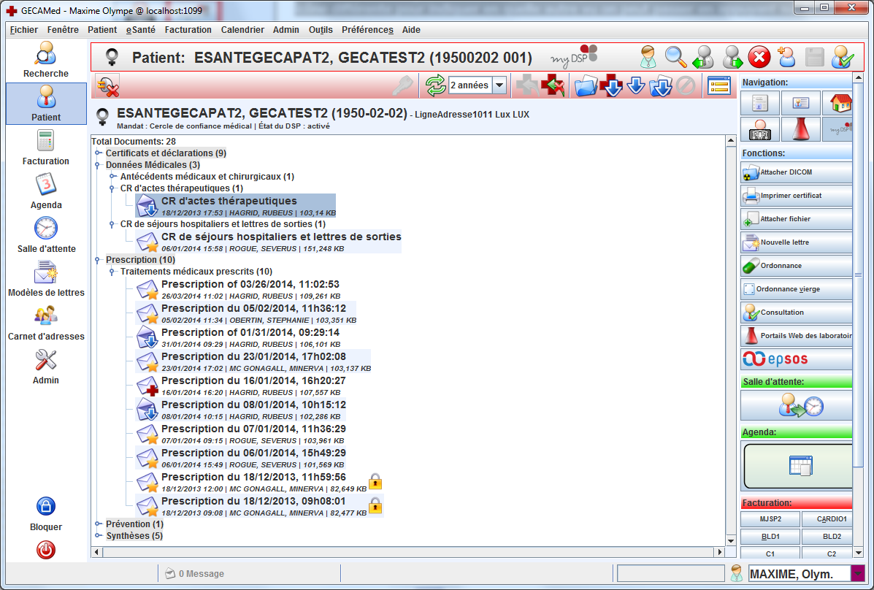Click the MJSP2 billing code button
874x590 pixels.
pos(770,519)
